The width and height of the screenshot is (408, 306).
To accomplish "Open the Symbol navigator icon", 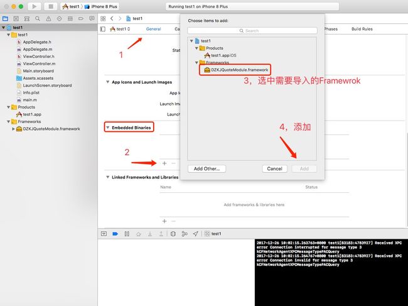I will (x=27, y=18).
